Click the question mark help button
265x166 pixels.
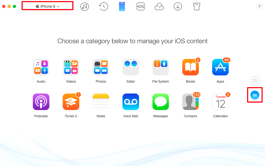[x=259, y=7]
